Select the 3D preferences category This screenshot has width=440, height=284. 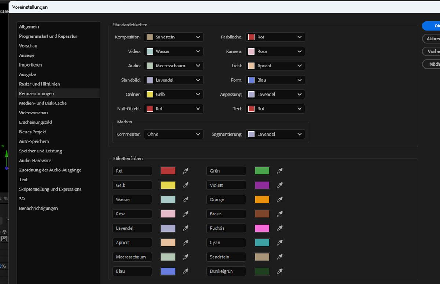[59, 199]
